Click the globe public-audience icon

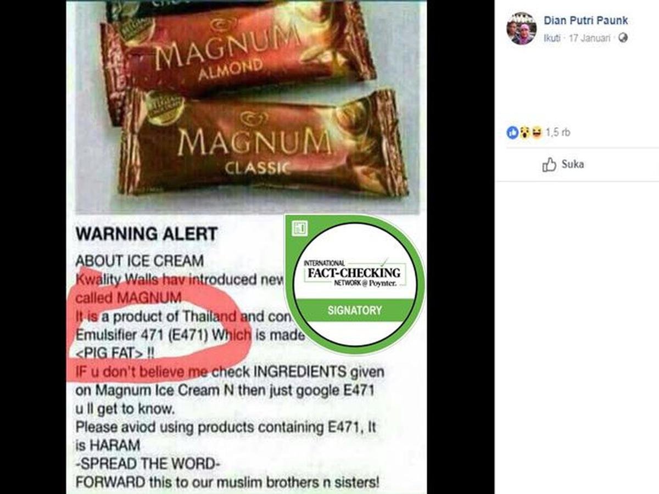click(x=623, y=38)
